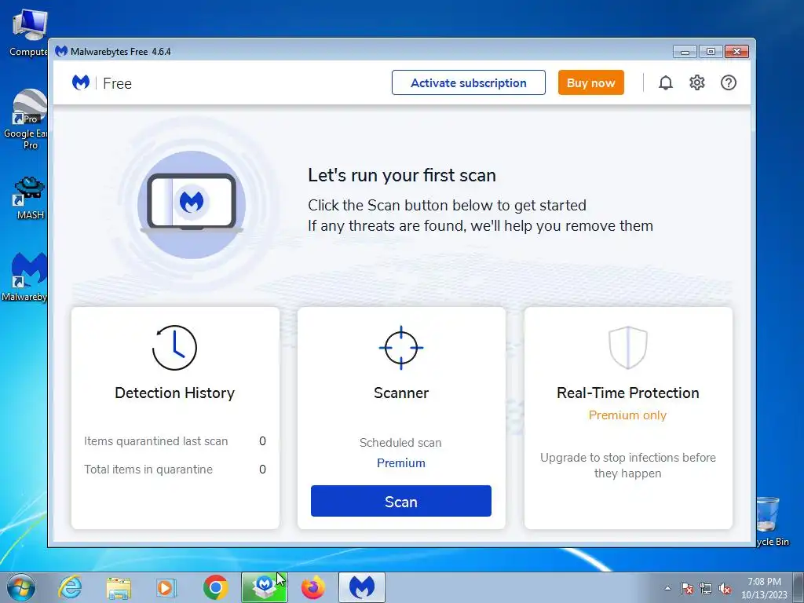The height and width of the screenshot is (603, 804).
Task: Click the Scanner card title
Action: pyautogui.click(x=401, y=393)
